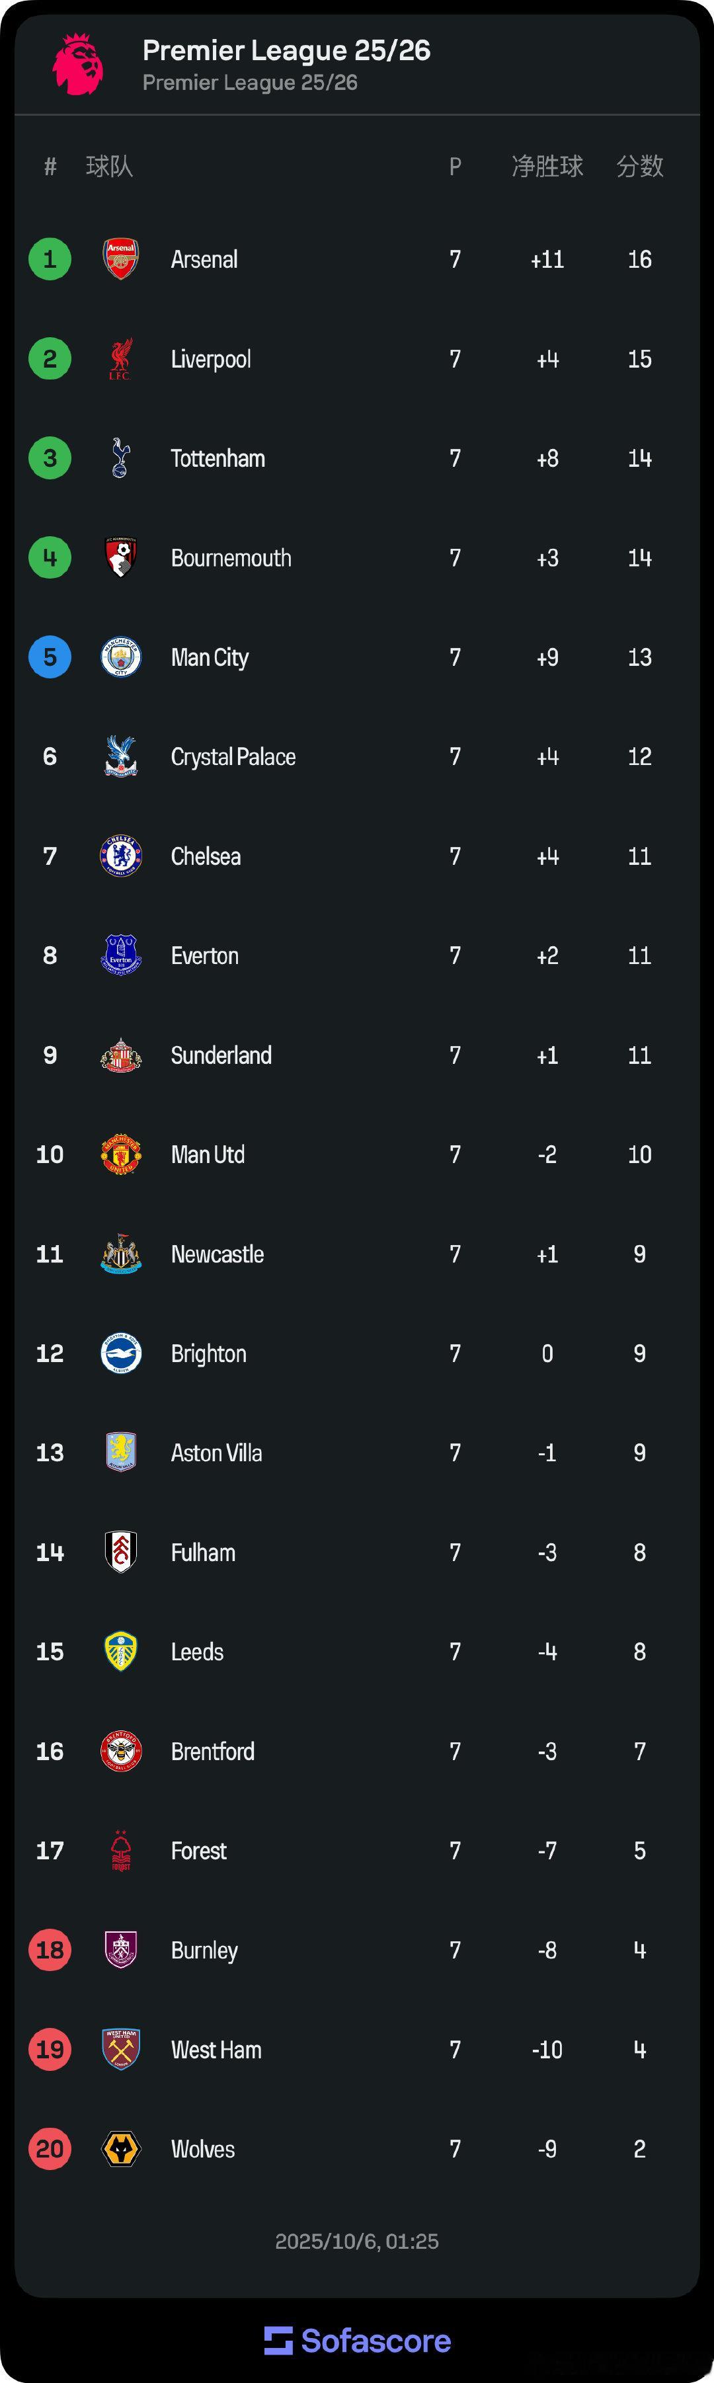The width and height of the screenshot is (714, 2383).
Task: Click the West Ham club crest
Action: pos(120,2049)
